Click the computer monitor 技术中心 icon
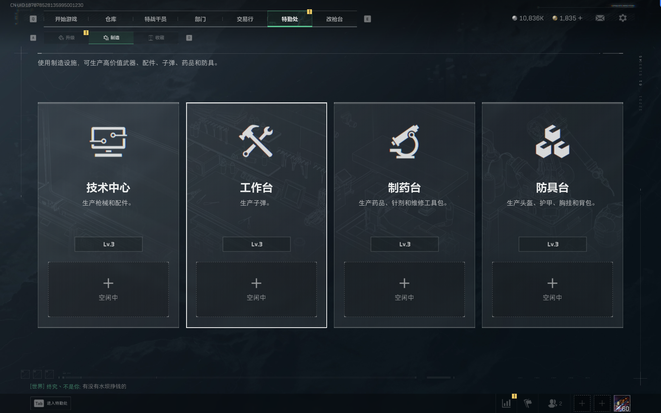The width and height of the screenshot is (661, 413). tap(108, 141)
